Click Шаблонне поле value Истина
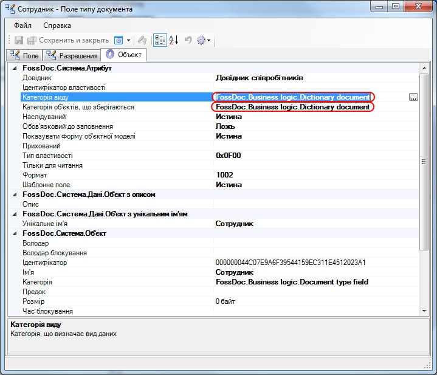This screenshot has width=437, height=375. pyautogui.click(x=229, y=185)
